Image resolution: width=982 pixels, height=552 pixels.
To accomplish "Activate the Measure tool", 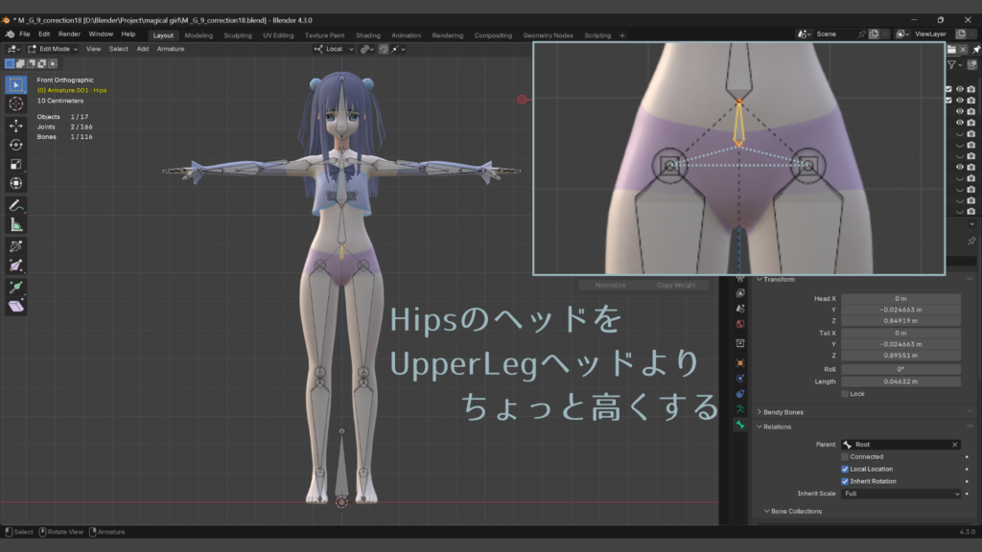I will [16, 225].
